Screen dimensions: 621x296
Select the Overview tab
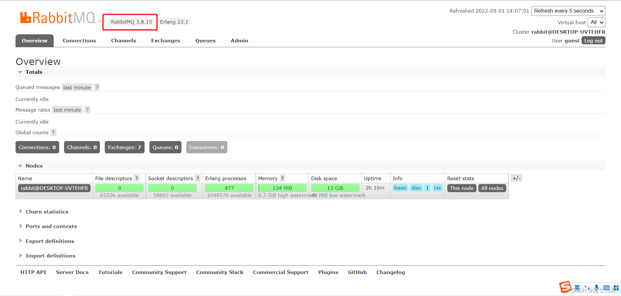coord(35,41)
